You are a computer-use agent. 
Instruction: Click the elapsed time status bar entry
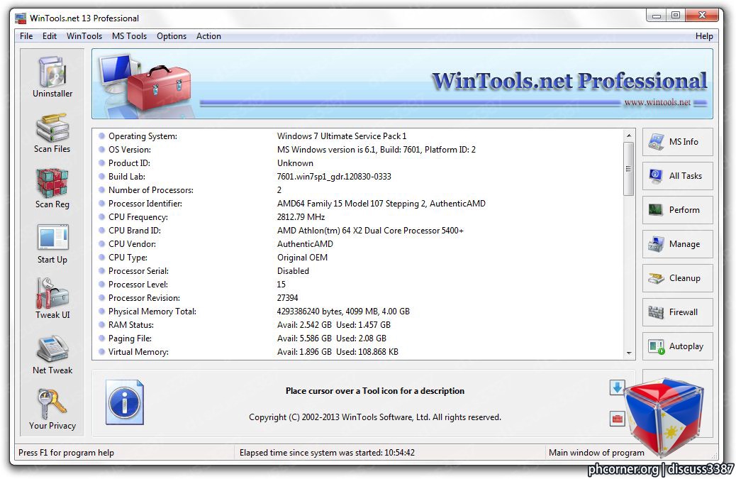tap(327, 453)
